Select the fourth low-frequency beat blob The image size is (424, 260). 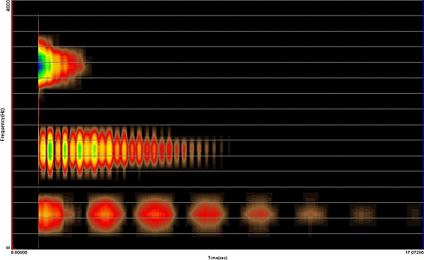208,214
